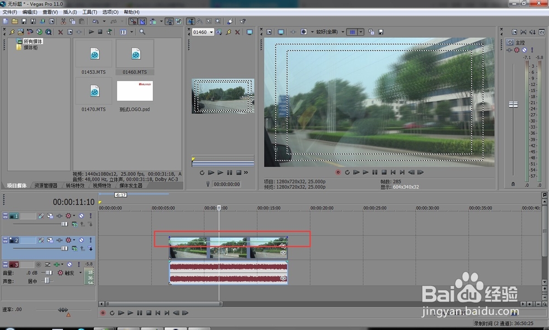The height and width of the screenshot is (330, 549).
Task: Toggle Auto Ripple in the main toolbar
Action: point(153,21)
